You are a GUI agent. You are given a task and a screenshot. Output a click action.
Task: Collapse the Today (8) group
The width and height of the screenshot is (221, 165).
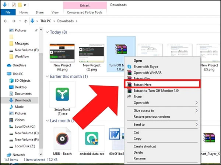click(47, 32)
